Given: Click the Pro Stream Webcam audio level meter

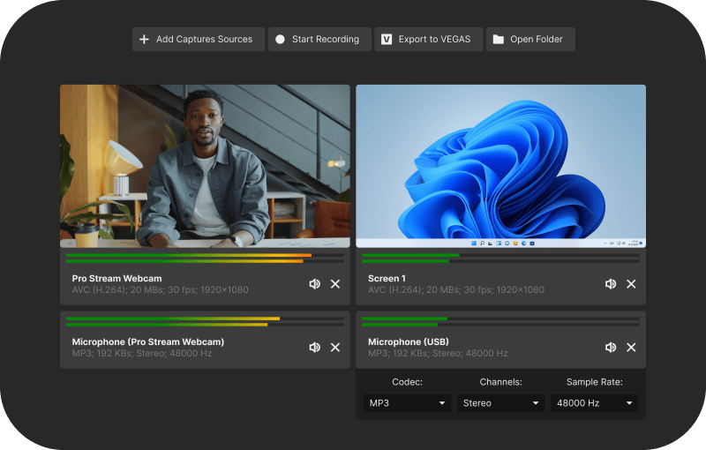Looking at the screenshot, I should pos(205,258).
